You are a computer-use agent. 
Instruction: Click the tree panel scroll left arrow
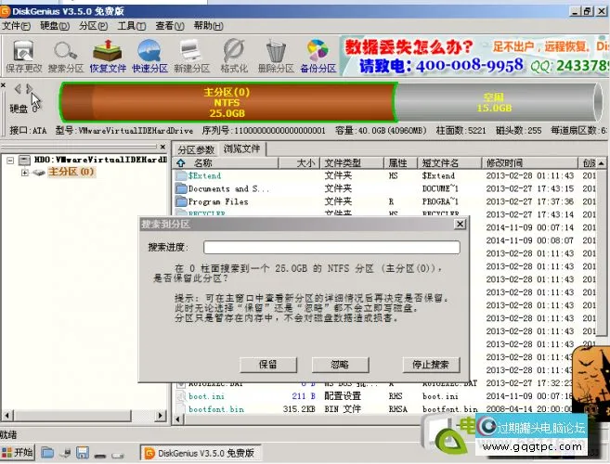(x=6, y=416)
